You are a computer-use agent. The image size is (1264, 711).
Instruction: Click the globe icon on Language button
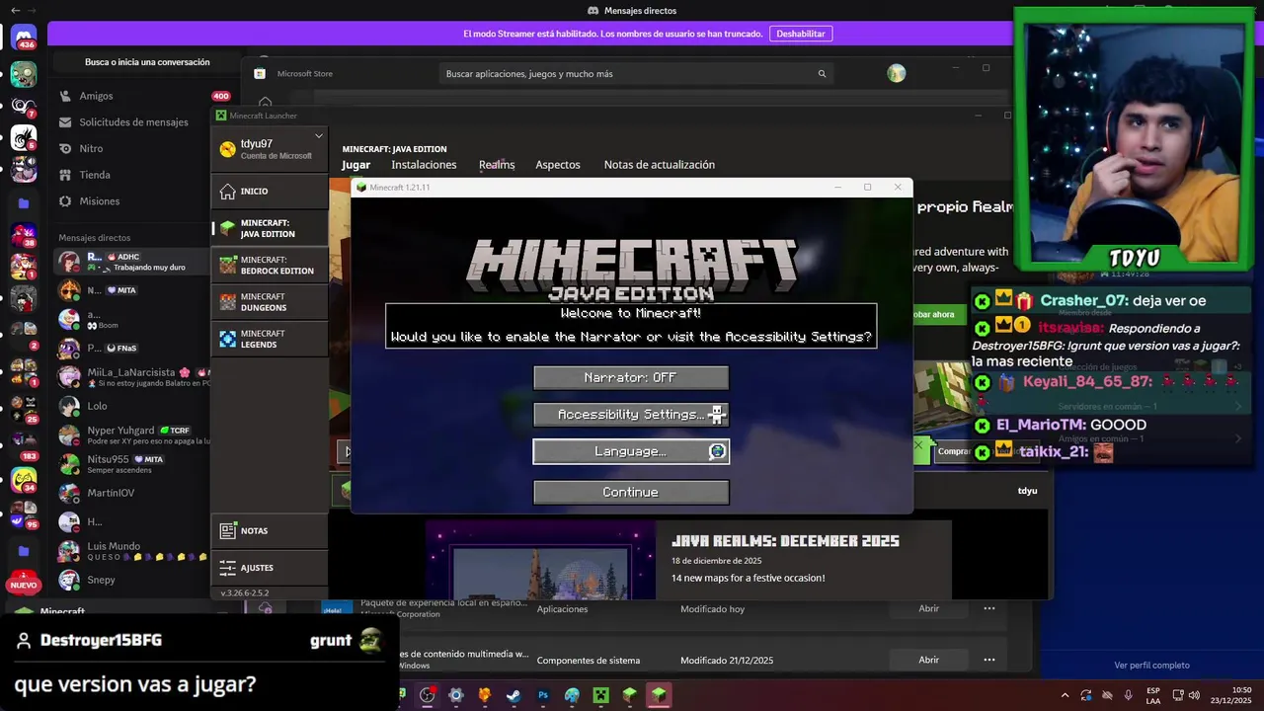(x=717, y=451)
